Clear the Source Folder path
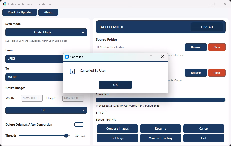The width and height of the screenshot is (231, 146). click(x=217, y=47)
